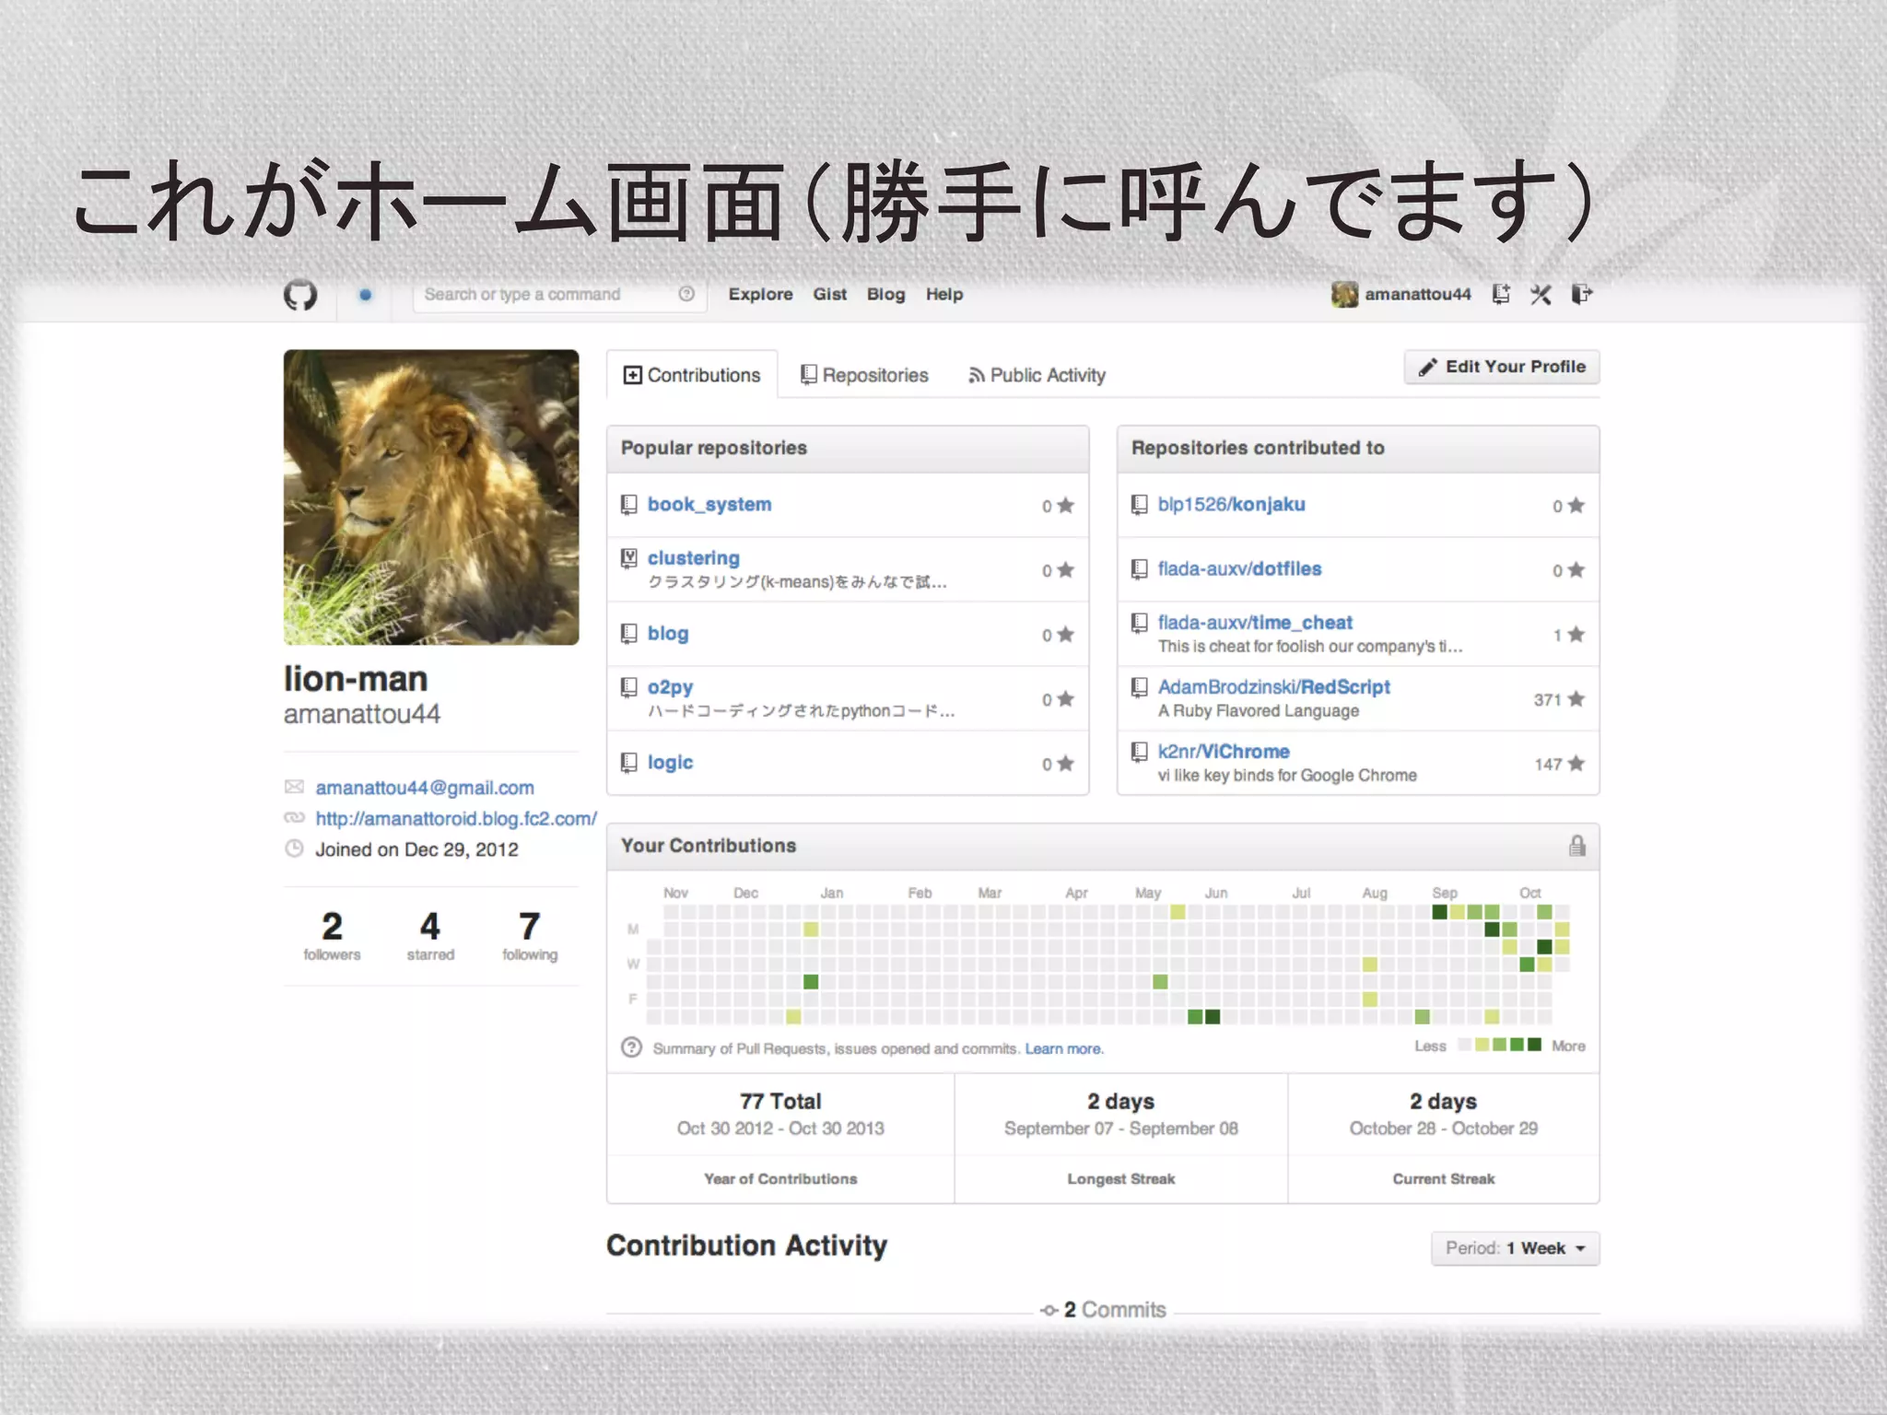Screen dimensions: 1887x1415
Task: Click the sign out icon
Action: (x=1581, y=295)
